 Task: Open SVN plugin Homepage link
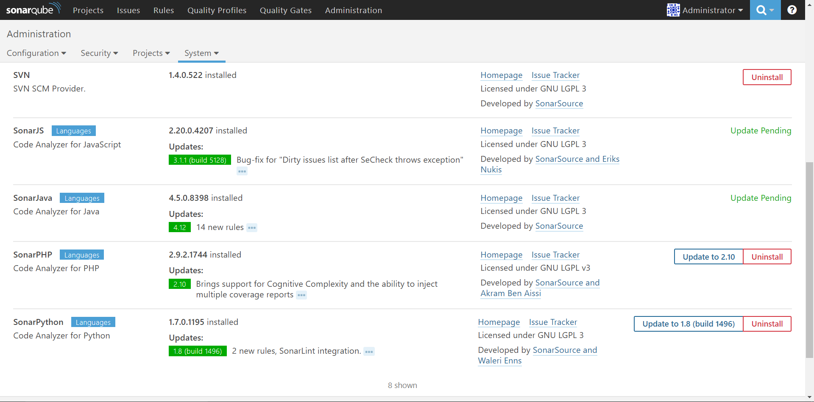coord(502,75)
